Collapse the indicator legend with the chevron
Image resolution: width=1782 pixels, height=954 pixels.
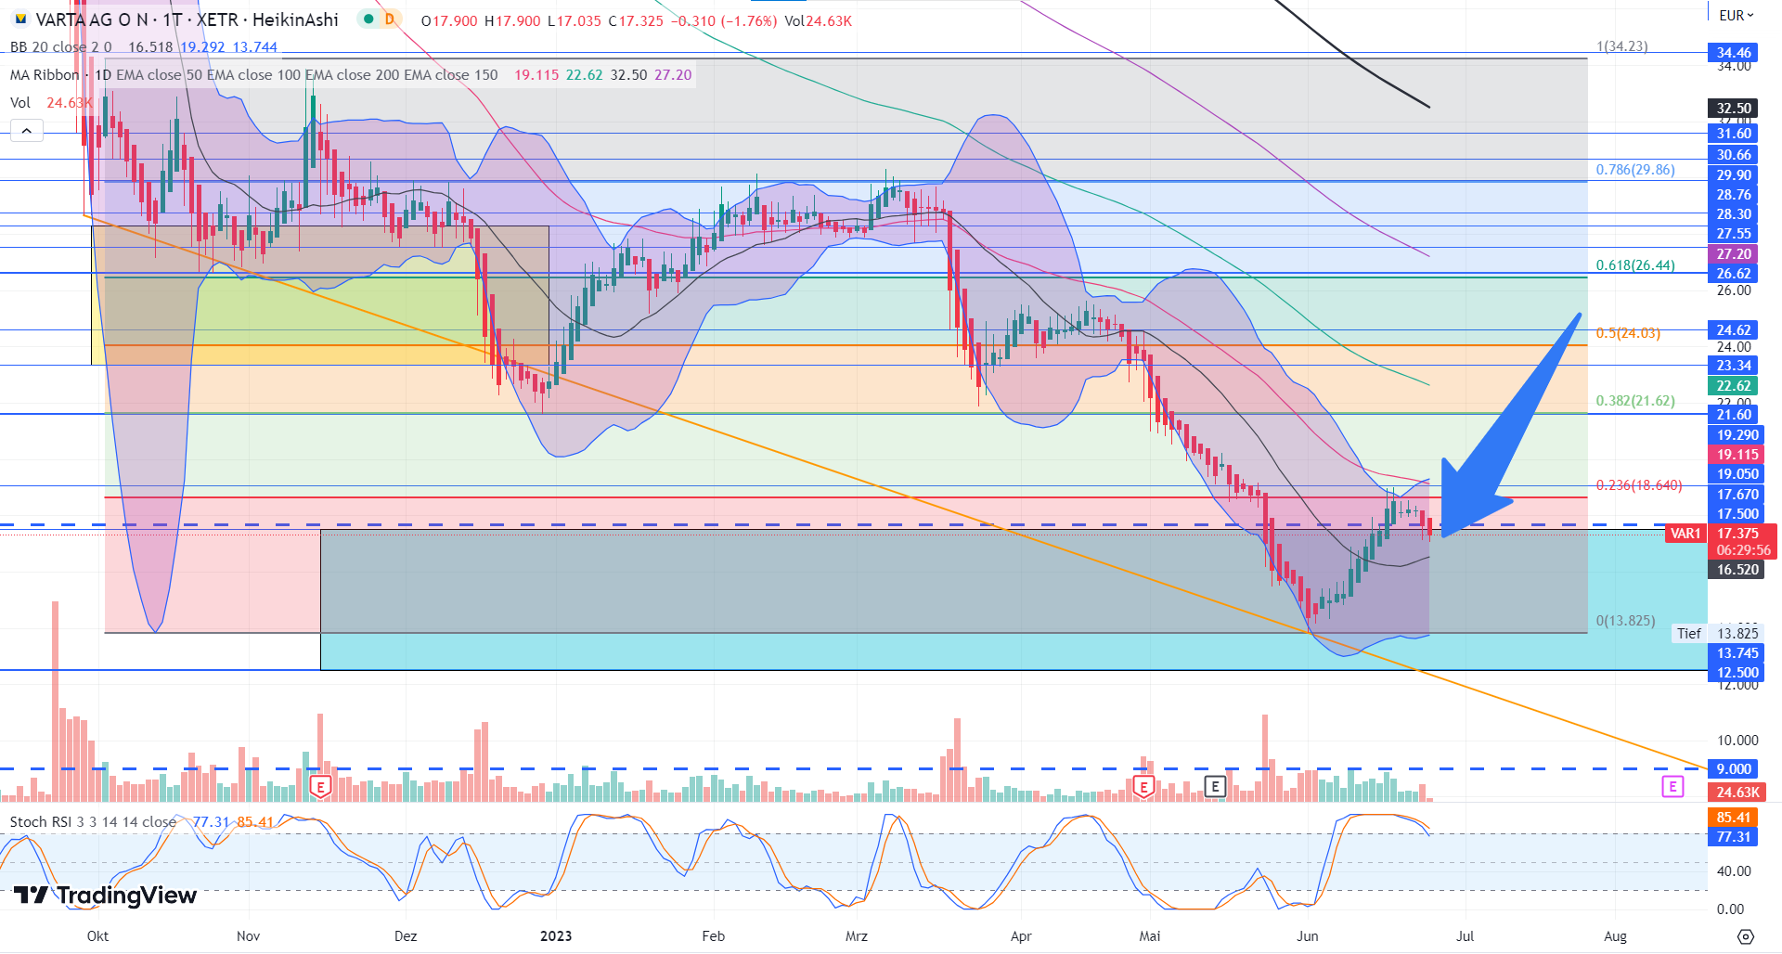point(27,131)
